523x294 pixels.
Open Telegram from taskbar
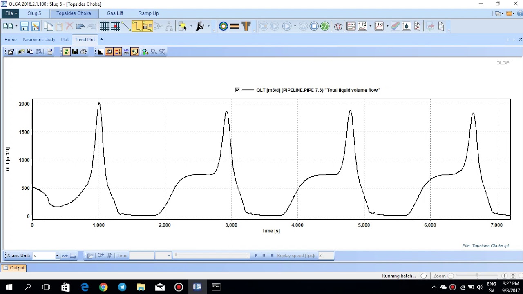tap(122, 287)
